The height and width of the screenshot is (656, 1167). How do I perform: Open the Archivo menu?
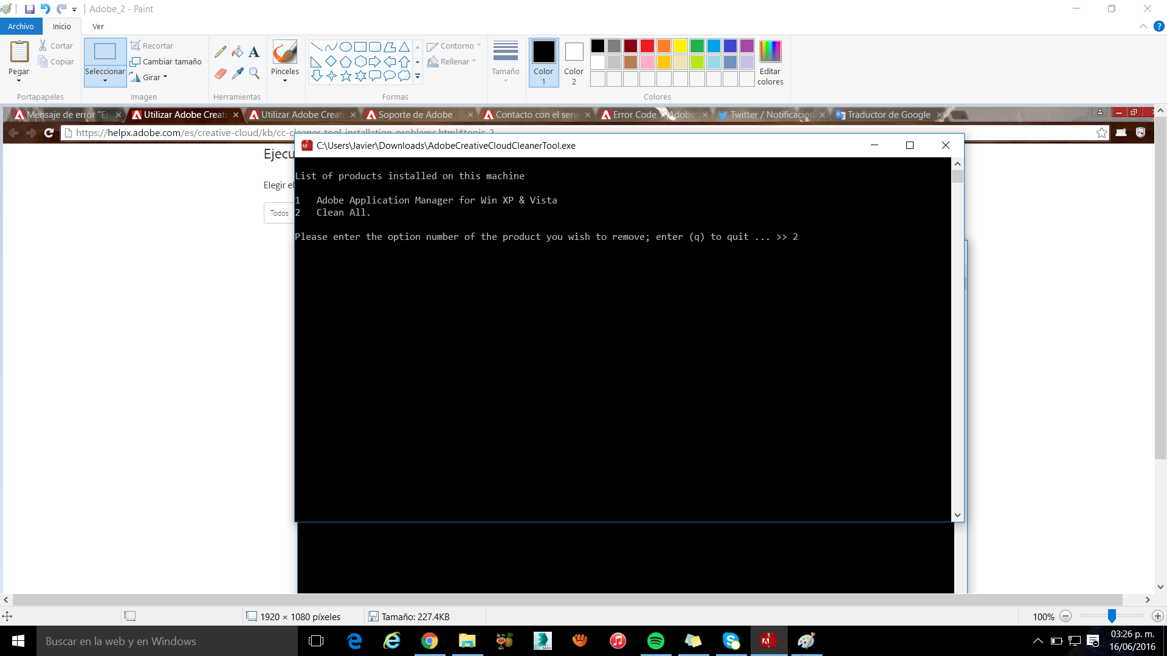coord(21,26)
